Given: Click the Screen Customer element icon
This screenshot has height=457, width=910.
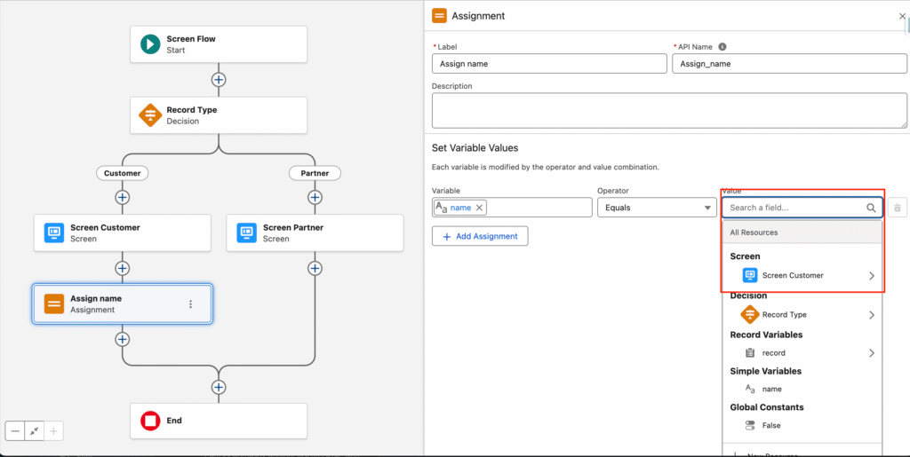Looking at the screenshot, I should click(x=55, y=232).
